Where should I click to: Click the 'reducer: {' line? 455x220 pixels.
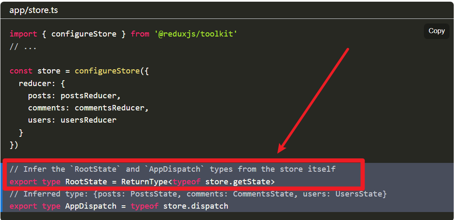point(42,84)
